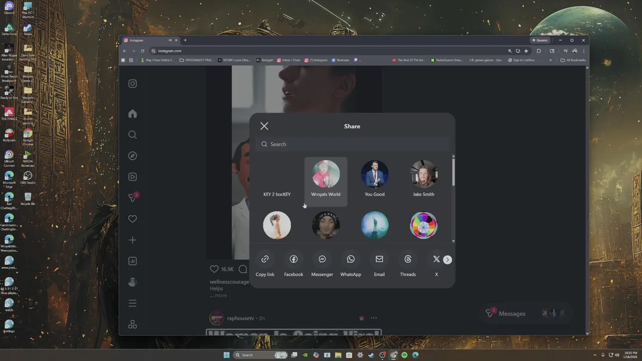The image size is (642, 361).
Task: Open Reels from the sidebar
Action: point(132,177)
